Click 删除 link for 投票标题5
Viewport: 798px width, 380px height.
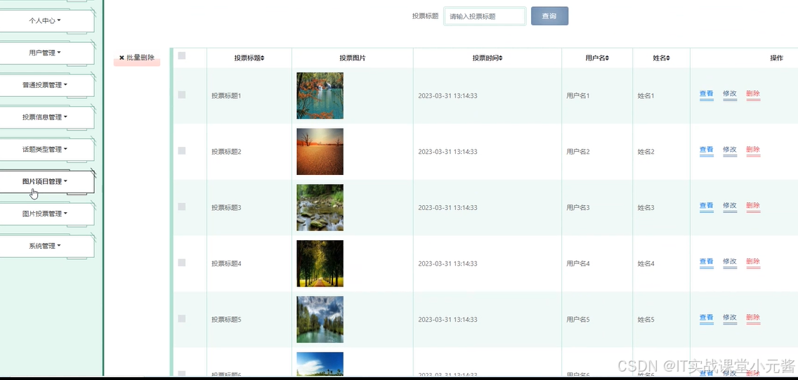(x=753, y=318)
